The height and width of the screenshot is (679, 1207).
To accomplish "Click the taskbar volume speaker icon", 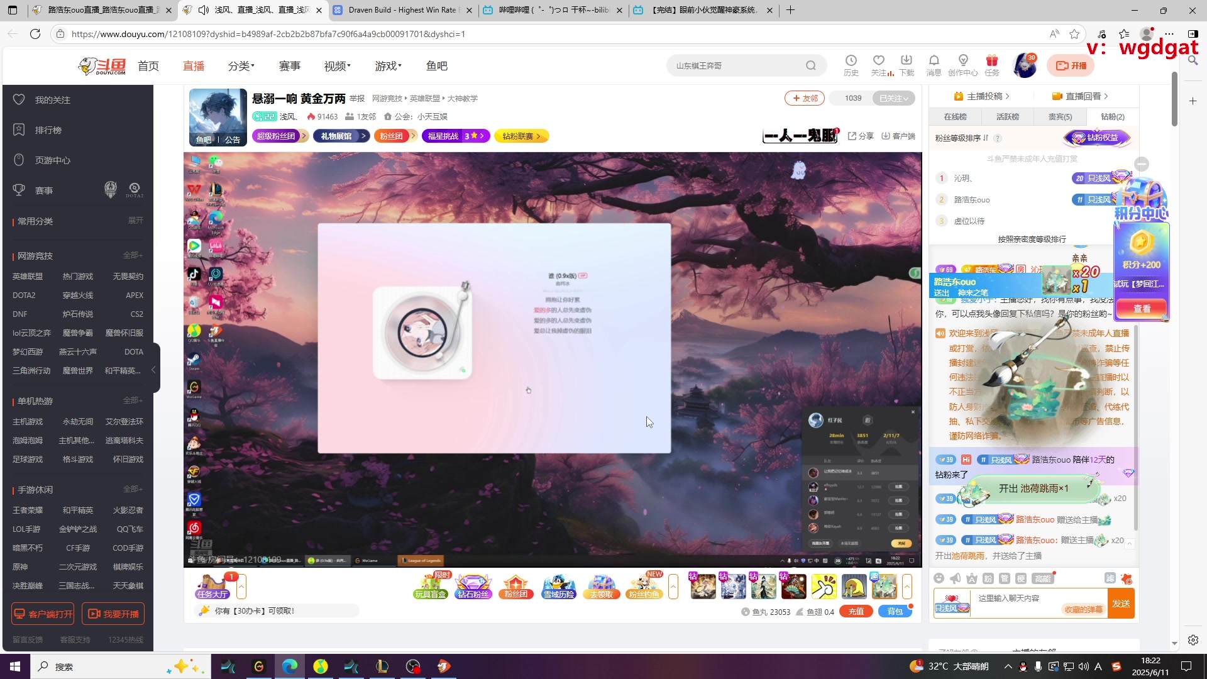I will point(1083,666).
